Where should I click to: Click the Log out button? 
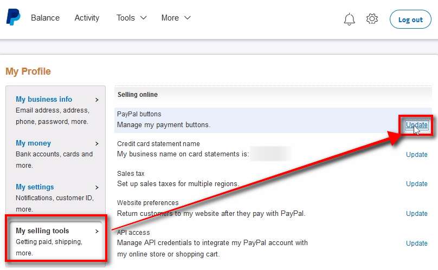(x=410, y=19)
